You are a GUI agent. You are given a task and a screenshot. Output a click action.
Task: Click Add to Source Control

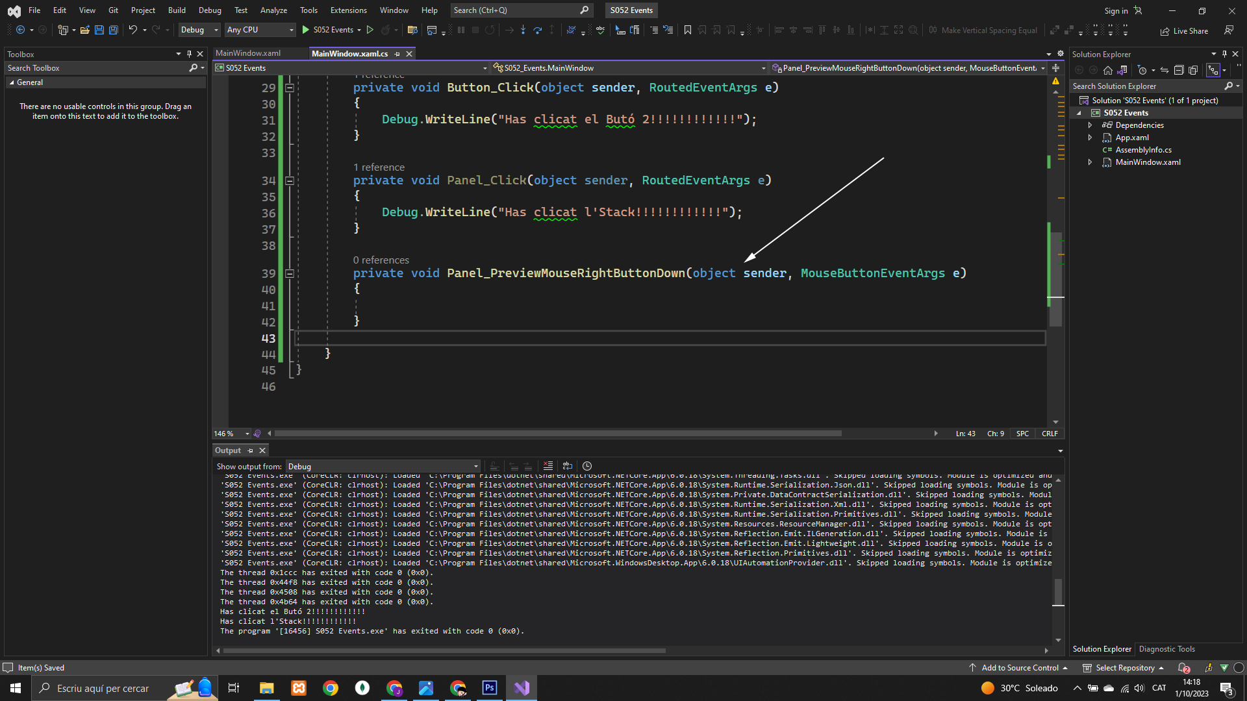click(x=1019, y=668)
